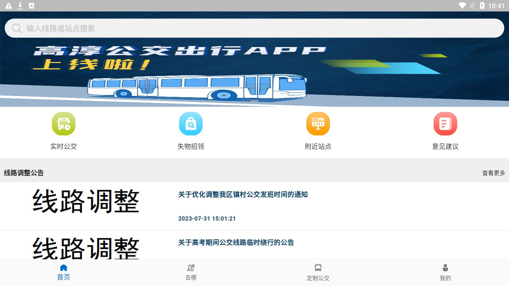Open the 实时公交 real-time bus icon

(x=64, y=124)
